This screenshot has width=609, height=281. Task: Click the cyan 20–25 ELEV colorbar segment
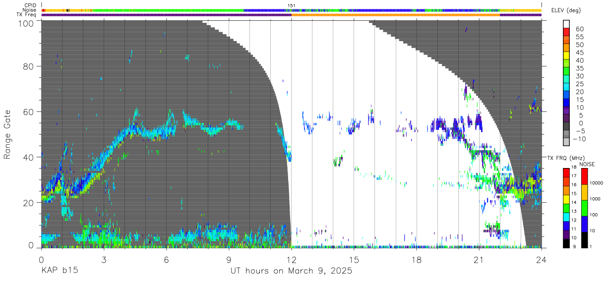(566, 88)
